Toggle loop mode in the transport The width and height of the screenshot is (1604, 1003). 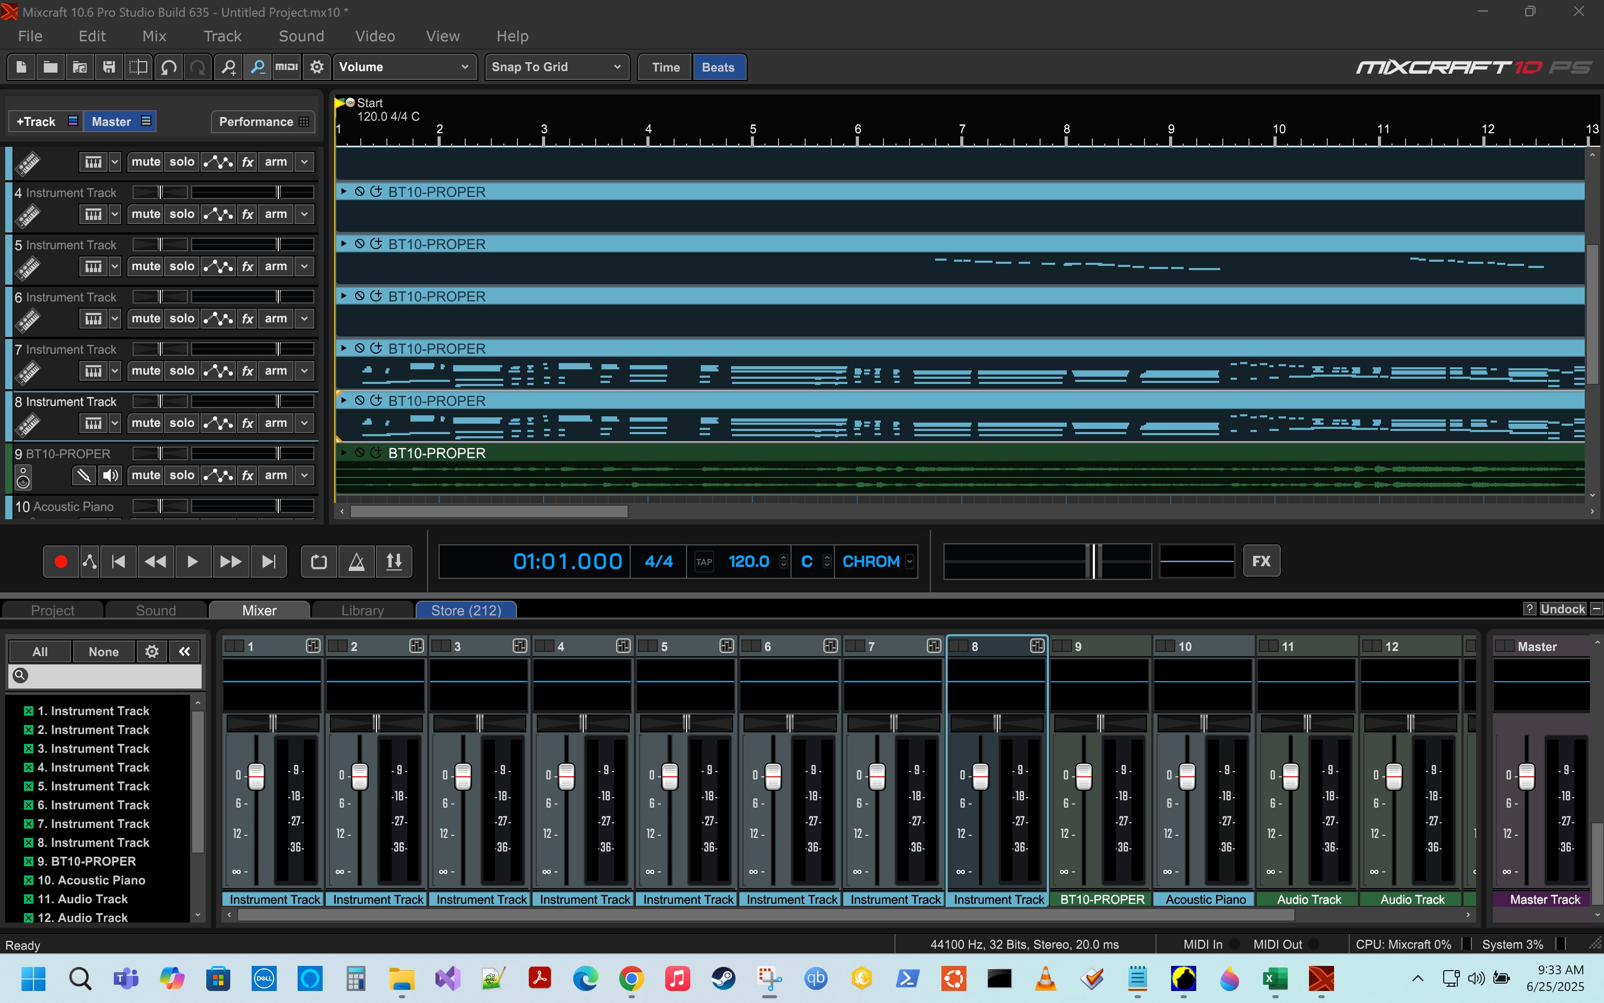click(319, 562)
